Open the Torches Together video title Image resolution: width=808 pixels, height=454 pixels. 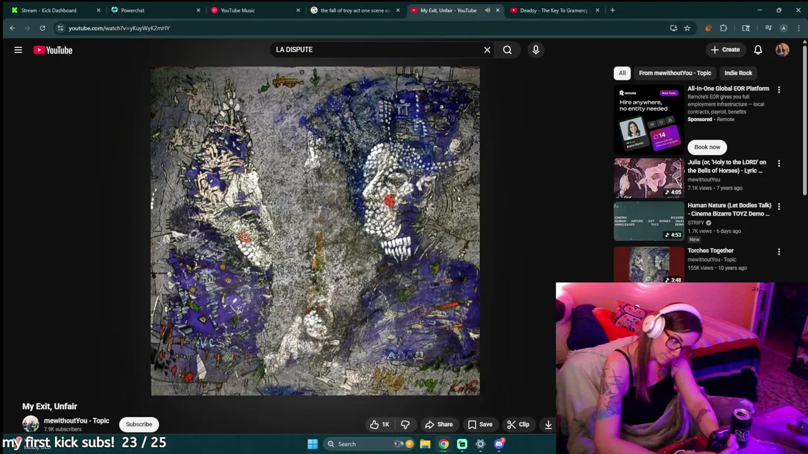point(711,251)
